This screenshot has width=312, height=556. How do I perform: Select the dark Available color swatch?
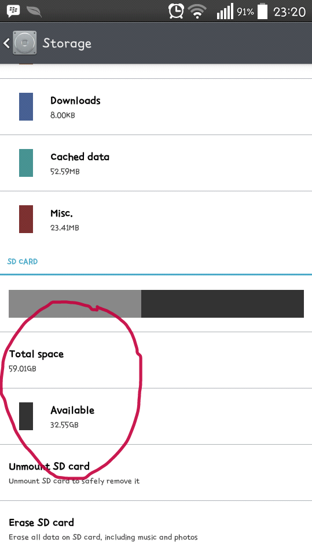26,416
